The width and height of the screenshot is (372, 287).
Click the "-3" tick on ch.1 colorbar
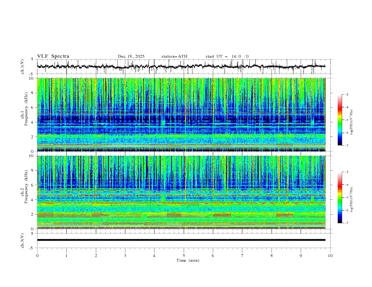[x=347, y=94]
